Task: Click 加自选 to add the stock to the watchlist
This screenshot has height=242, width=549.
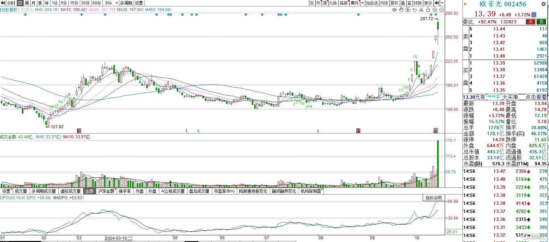Action: 372,3
